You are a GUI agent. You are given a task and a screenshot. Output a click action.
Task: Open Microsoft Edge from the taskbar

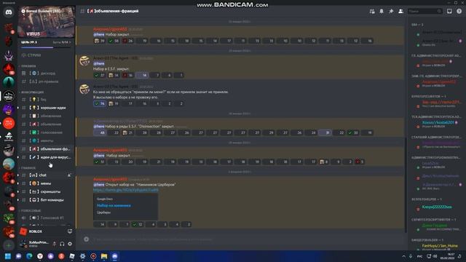coord(29,256)
